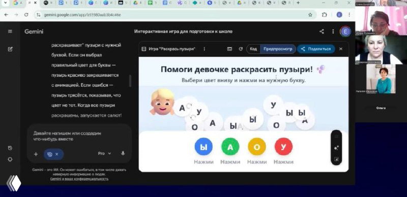This screenshot has width=407, height=197.
Task: Click the Нажми label under the red У
Action: tap(283, 162)
